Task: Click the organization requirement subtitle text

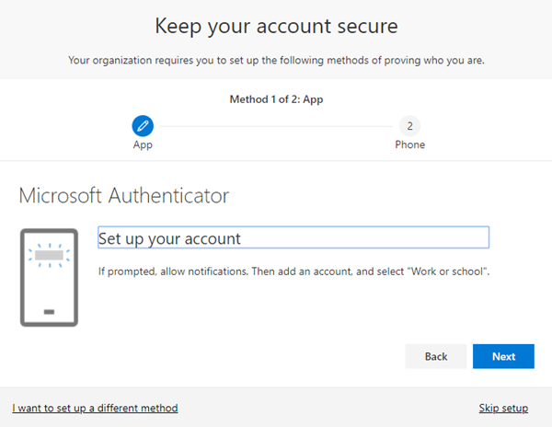Action: pyautogui.click(x=276, y=61)
